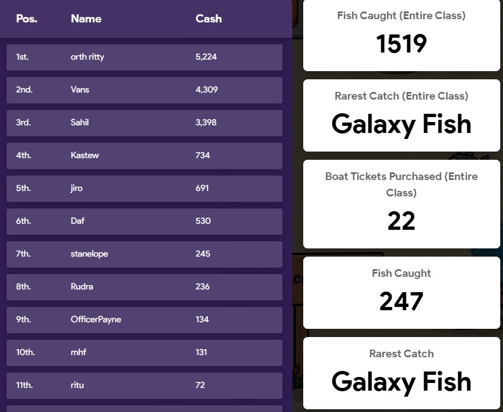Screen dimensions: 503x412
Task: Click the Name column header
Action: 86,19
